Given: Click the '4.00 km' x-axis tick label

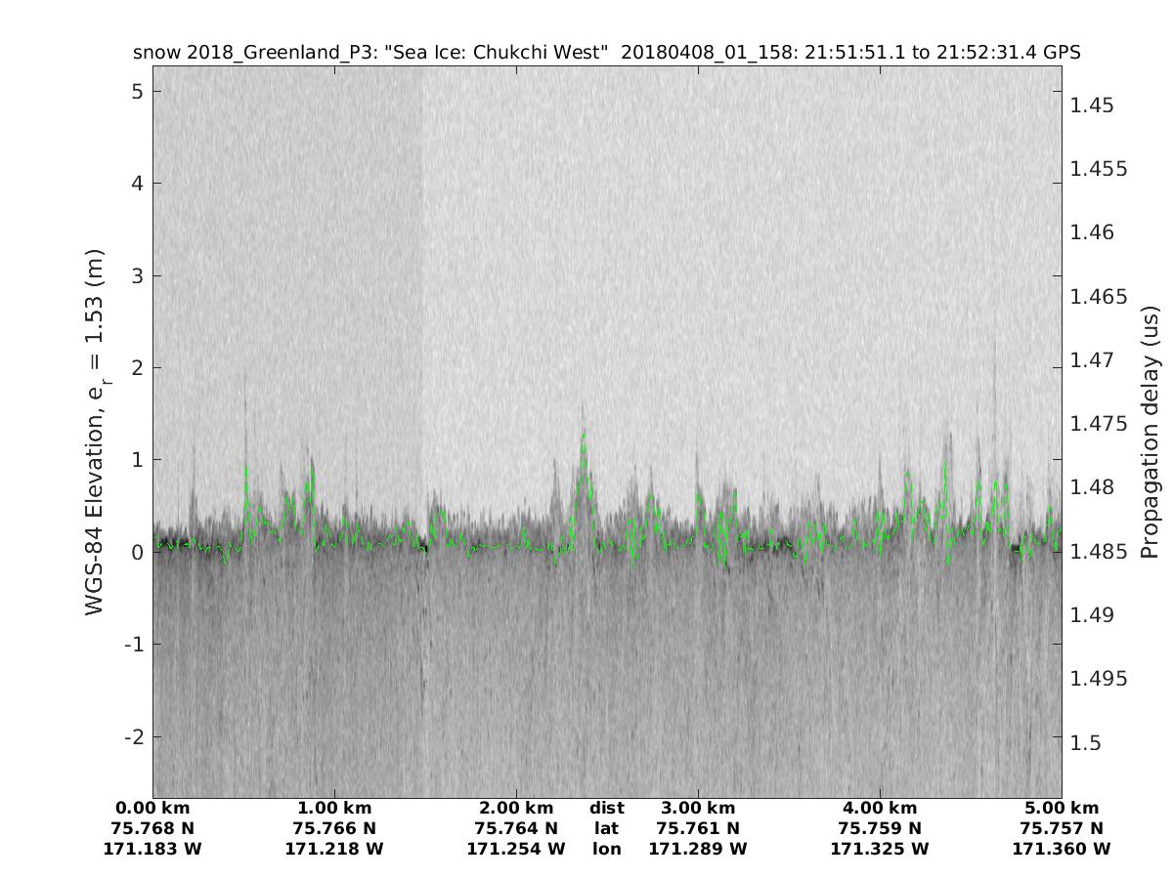Looking at the screenshot, I should click(x=880, y=808).
